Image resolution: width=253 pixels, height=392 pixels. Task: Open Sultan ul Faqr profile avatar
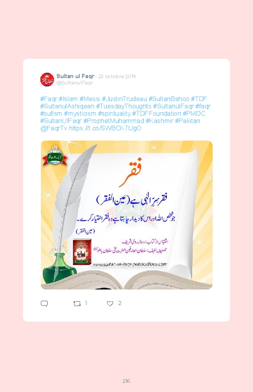[47, 80]
